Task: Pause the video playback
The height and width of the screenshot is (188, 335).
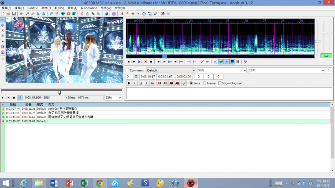Action: 14,98
